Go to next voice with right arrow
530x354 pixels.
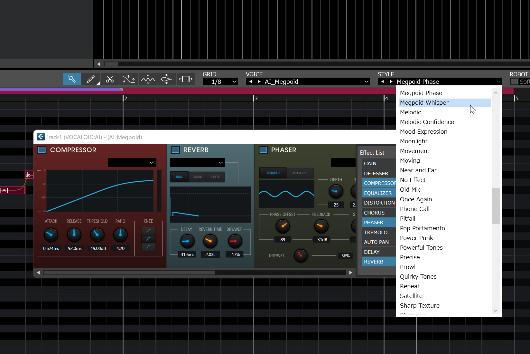[259, 81]
